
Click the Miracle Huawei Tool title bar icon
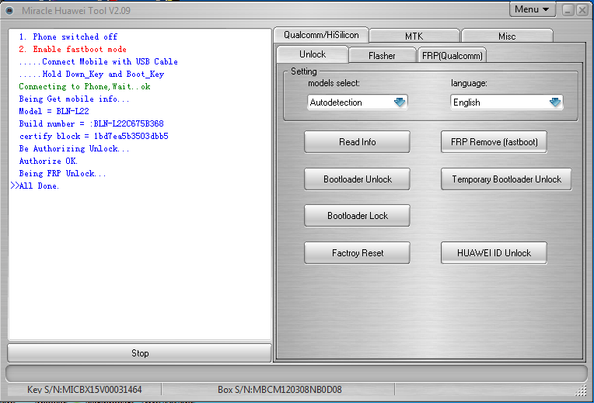point(10,11)
